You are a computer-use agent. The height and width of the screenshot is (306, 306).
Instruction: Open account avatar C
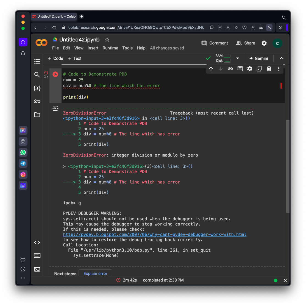[x=277, y=43]
